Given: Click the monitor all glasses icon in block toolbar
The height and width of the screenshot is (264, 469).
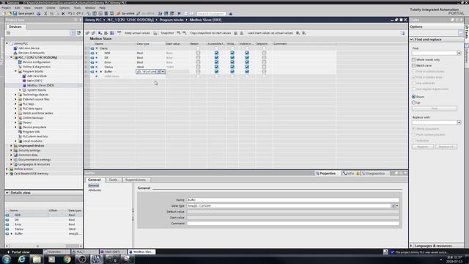Looking at the screenshot, I should tap(119, 33).
